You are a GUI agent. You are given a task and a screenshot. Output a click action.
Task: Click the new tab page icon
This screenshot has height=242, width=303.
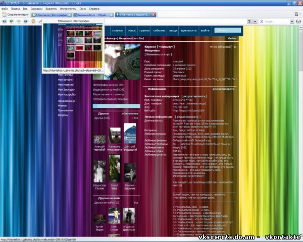point(4,15)
